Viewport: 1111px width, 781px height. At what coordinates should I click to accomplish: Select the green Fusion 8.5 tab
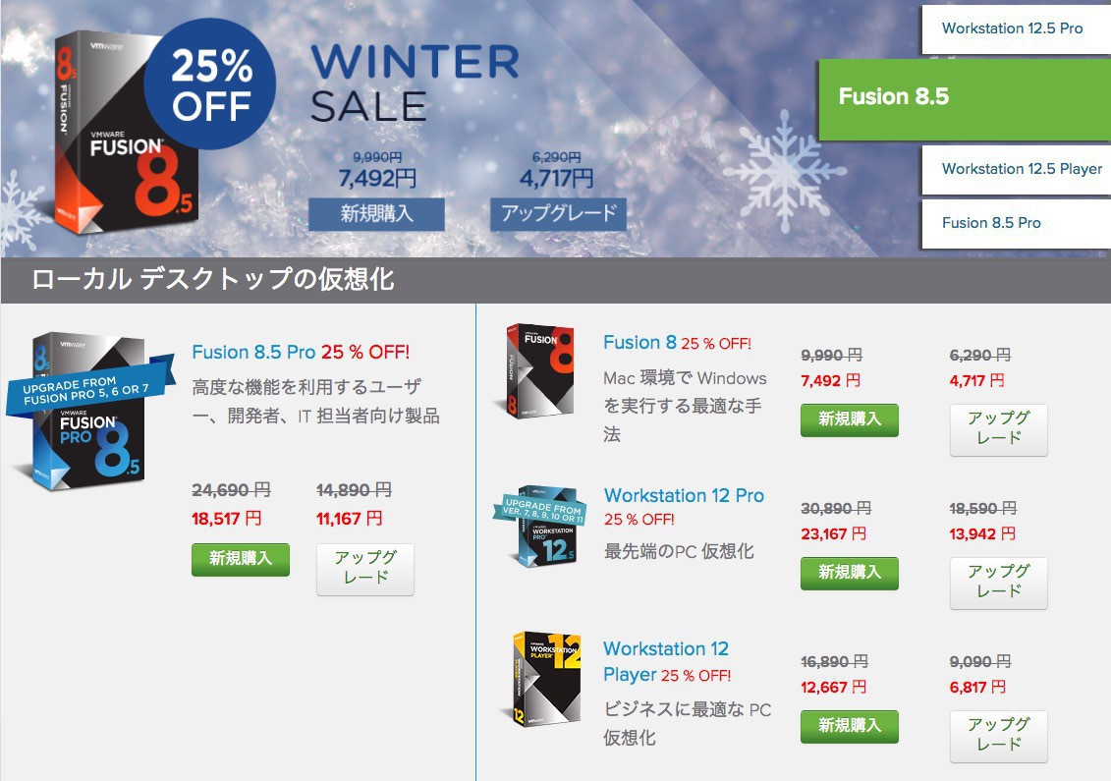[965, 98]
